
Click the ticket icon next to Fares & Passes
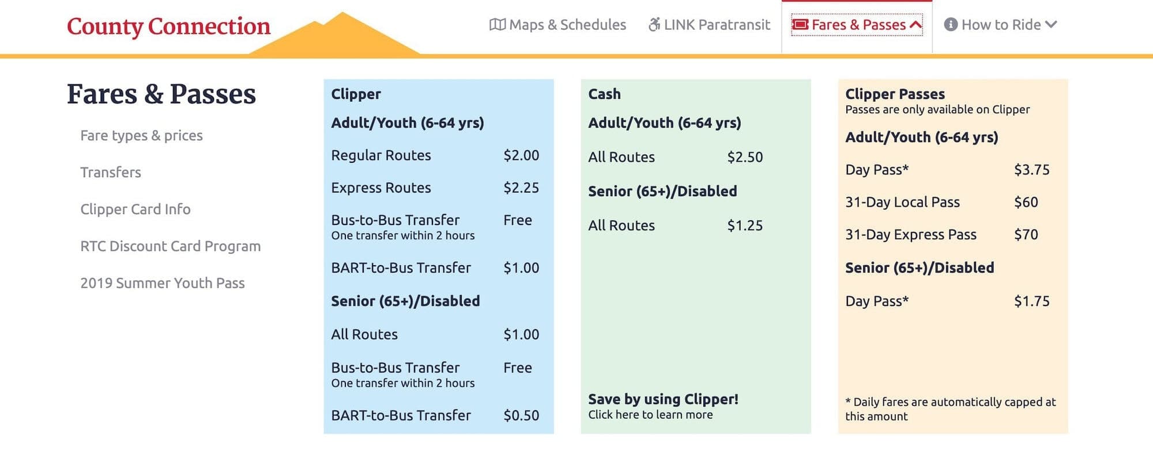point(800,25)
